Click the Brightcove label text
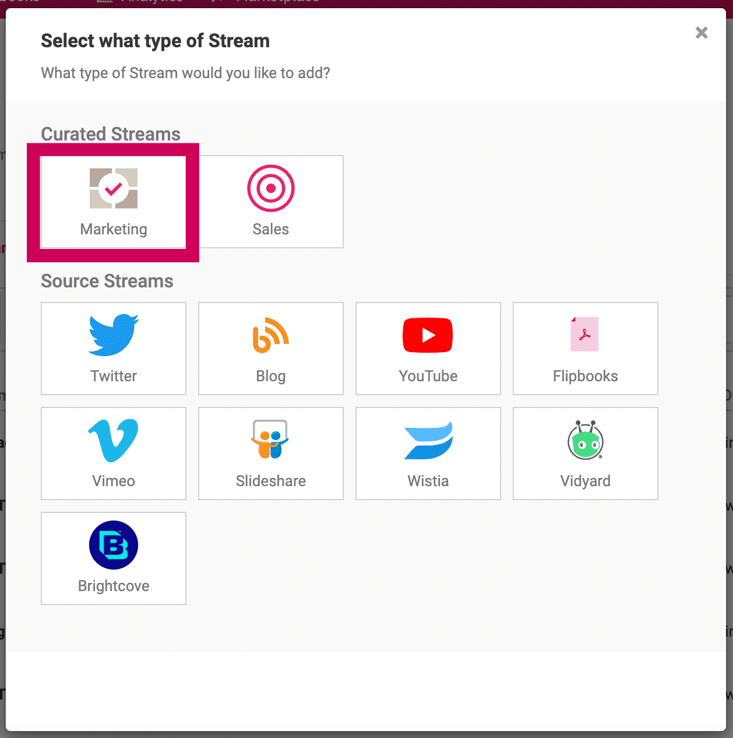The image size is (733, 738). [114, 586]
